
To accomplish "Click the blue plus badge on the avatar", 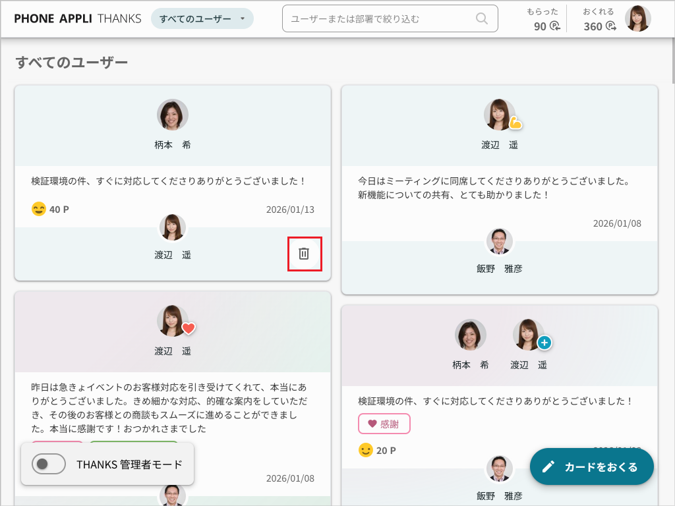I will click(544, 343).
